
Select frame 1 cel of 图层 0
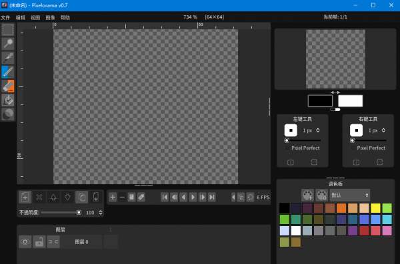click(111, 241)
